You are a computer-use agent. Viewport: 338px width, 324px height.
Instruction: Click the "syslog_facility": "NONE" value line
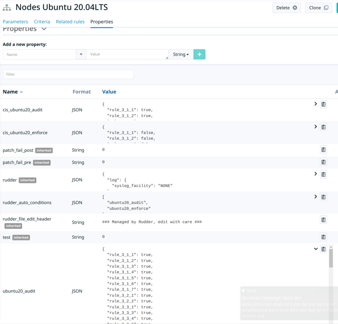click(x=142, y=186)
